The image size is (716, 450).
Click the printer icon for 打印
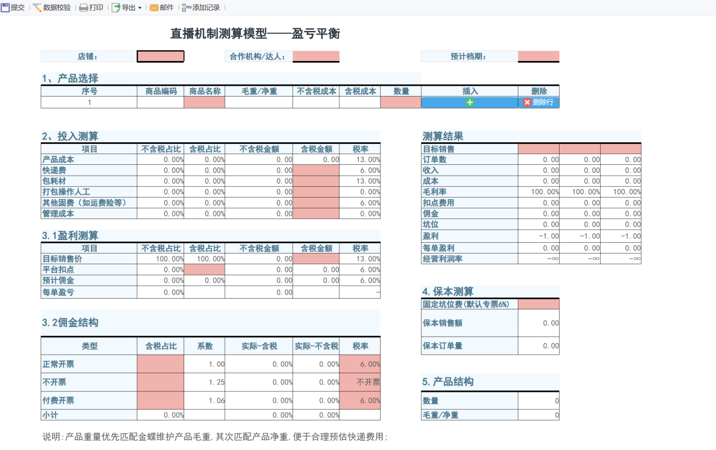[x=83, y=8]
